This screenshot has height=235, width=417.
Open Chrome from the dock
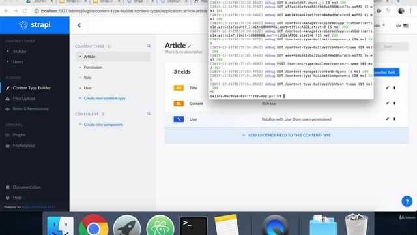(x=94, y=225)
